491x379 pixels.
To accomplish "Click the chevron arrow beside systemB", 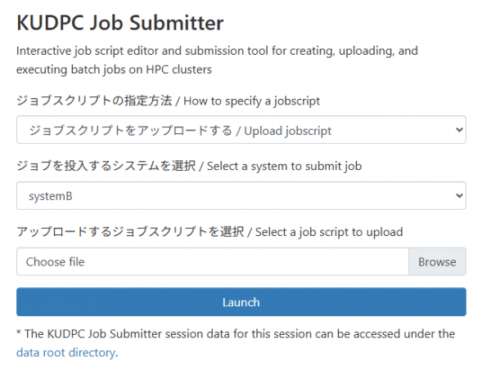I will (x=459, y=195).
